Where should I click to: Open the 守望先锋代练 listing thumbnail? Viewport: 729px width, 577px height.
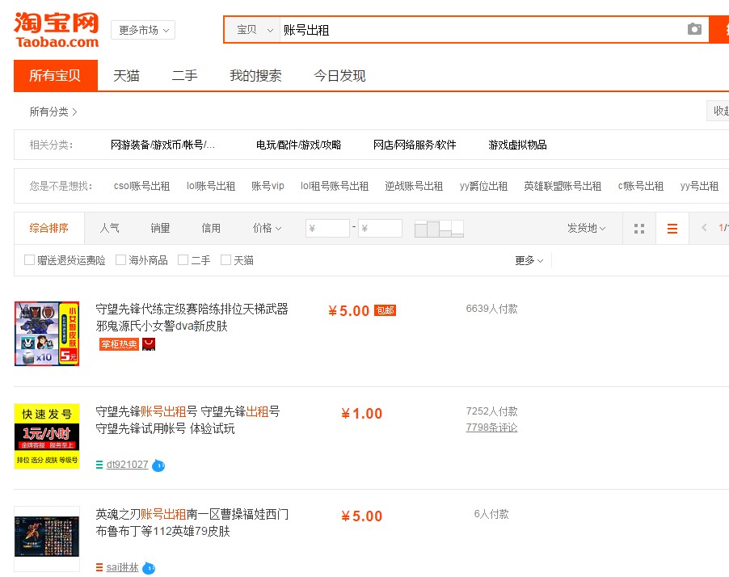pos(47,334)
